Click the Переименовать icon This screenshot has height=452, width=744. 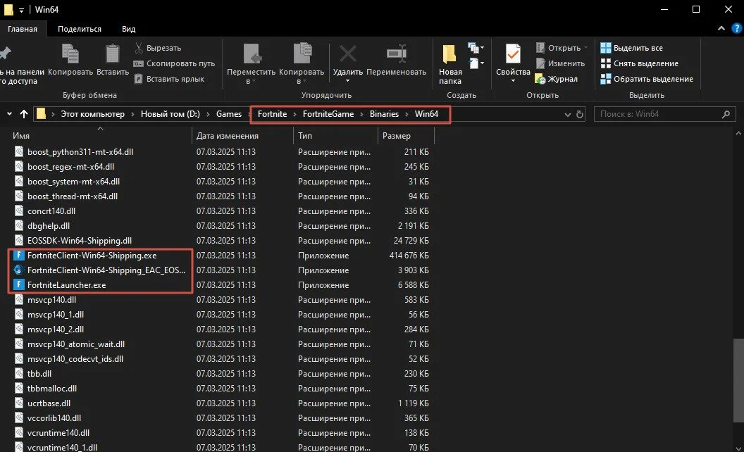click(396, 54)
